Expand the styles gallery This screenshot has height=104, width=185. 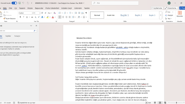pos(161,15)
